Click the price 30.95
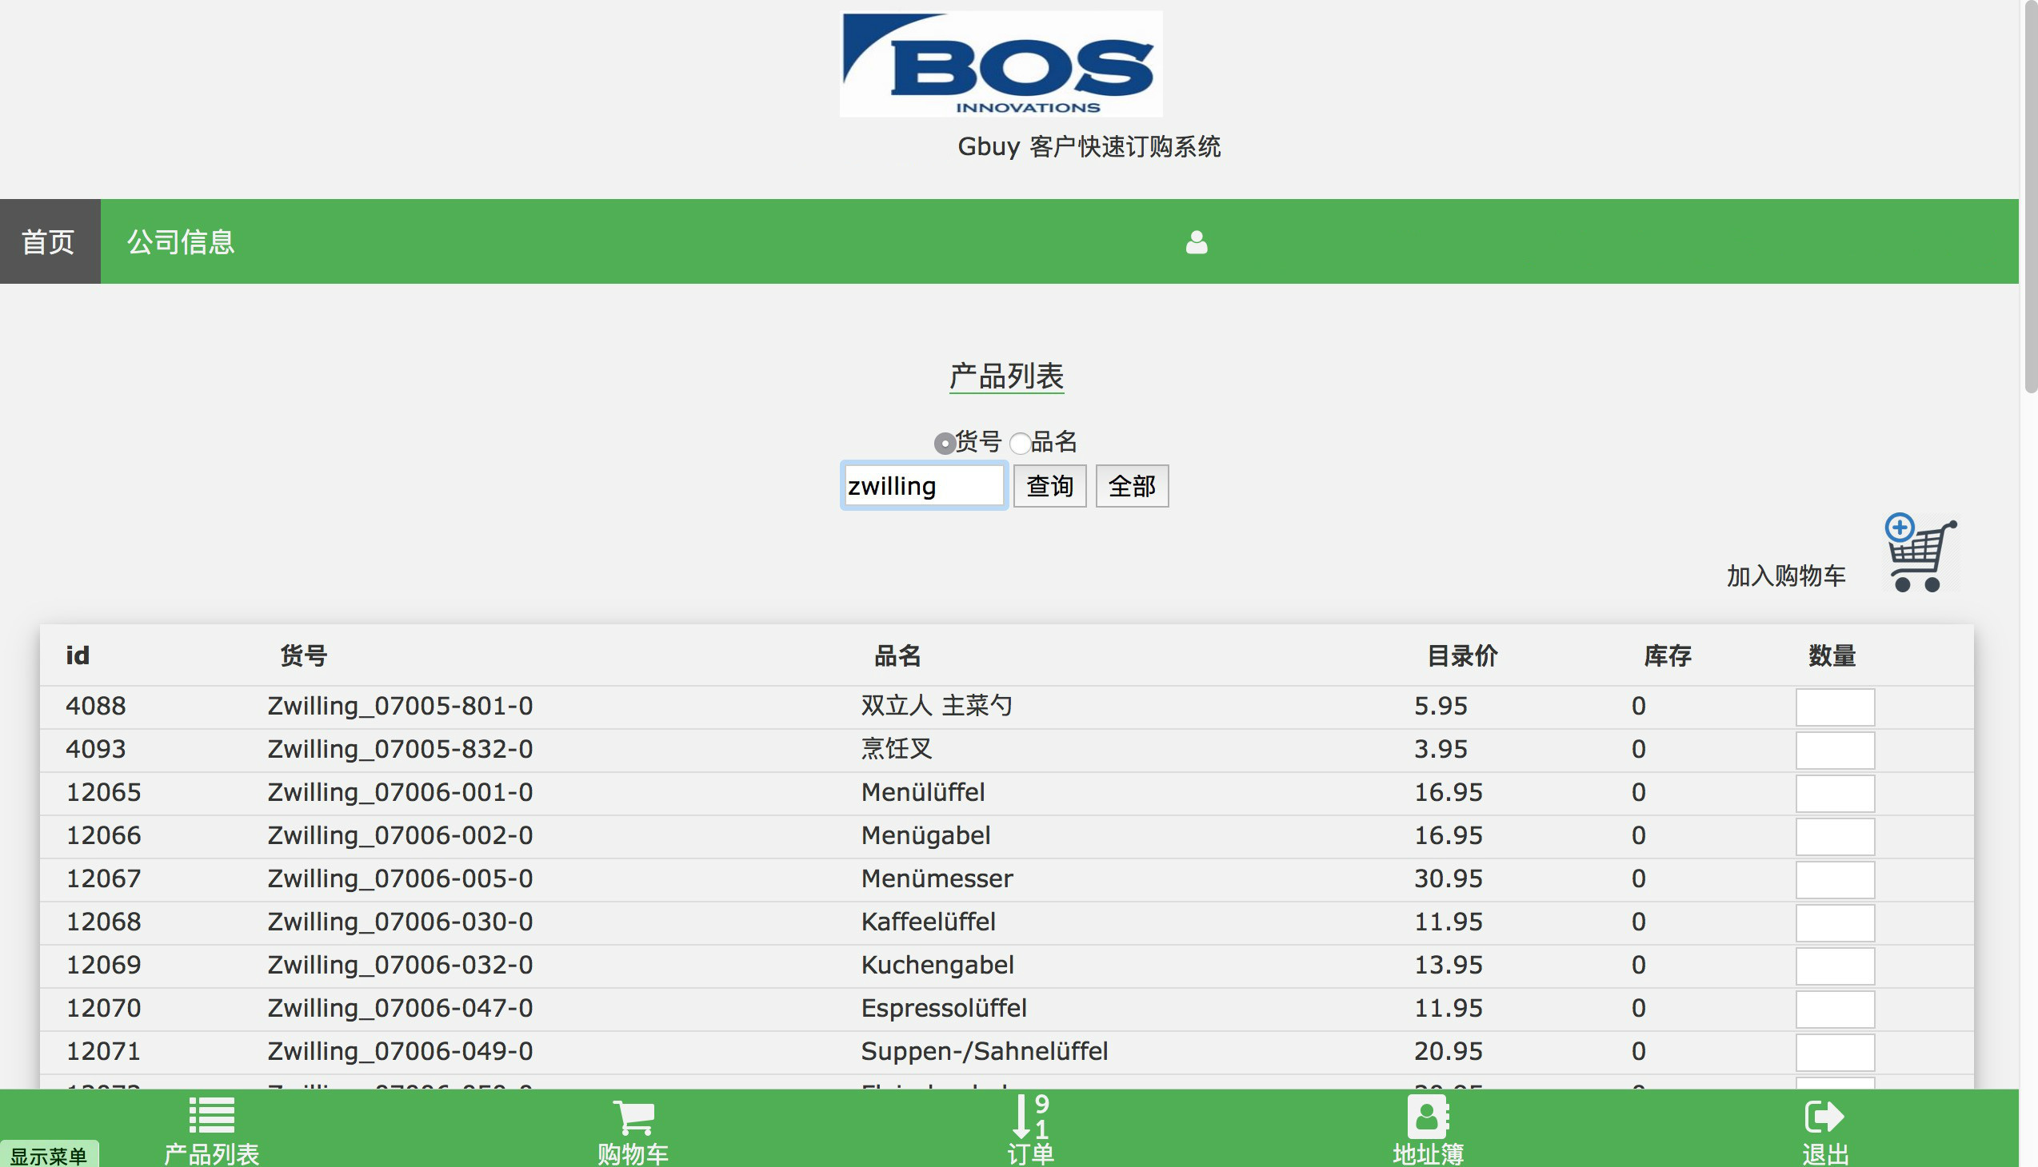This screenshot has width=2038, height=1167. pyautogui.click(x=1448, y=879)
